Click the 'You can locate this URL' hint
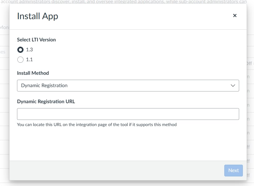 [97, 125]
